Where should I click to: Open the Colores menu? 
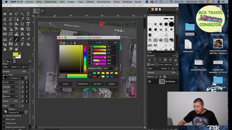[x=90, y=2]
